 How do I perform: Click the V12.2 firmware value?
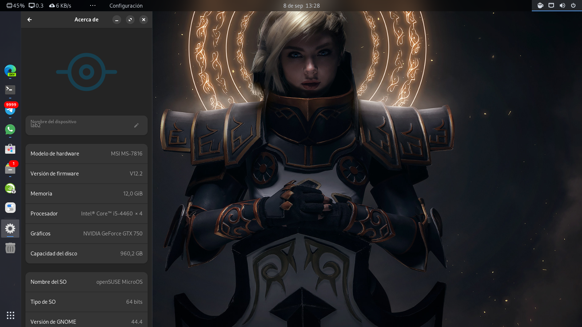tap(136, 174)
